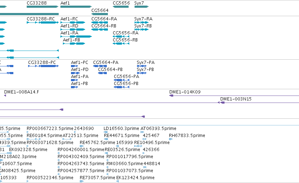Select EST RP004302409.5prime
The image size is (299, 183).
59,160
